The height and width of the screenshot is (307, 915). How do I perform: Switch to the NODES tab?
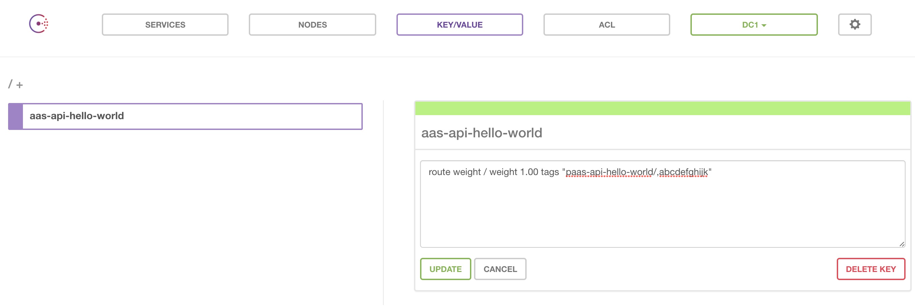click(312, 25)
